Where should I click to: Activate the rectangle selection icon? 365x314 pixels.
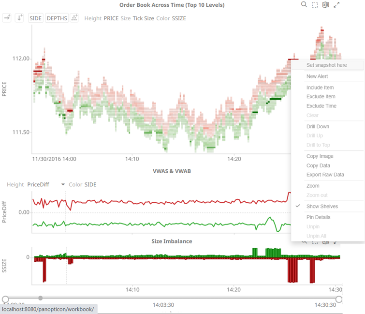(x=315, y=5)
